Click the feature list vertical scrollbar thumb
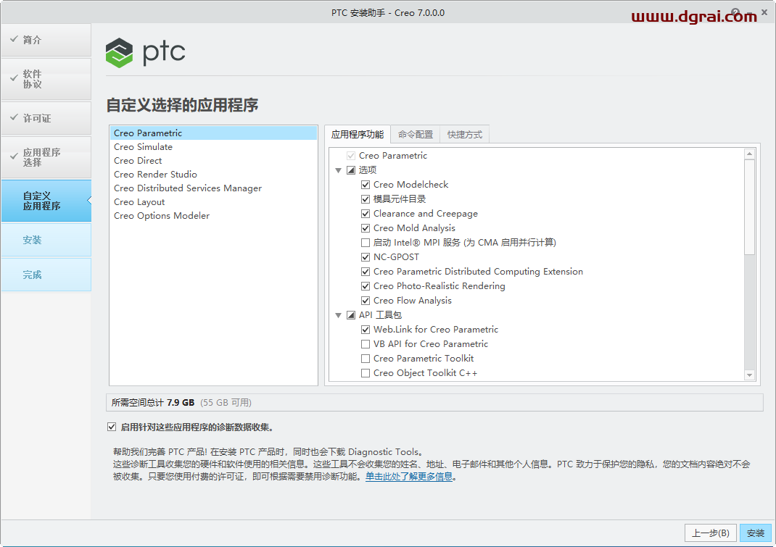Screen dimensions: 776x547 pos(749,206)
